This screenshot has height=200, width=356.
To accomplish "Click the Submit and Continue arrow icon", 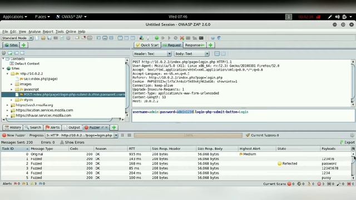I will (x=169, y=38).
